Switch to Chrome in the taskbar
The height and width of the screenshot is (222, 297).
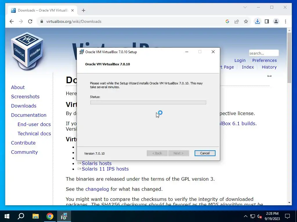point(50,216)
